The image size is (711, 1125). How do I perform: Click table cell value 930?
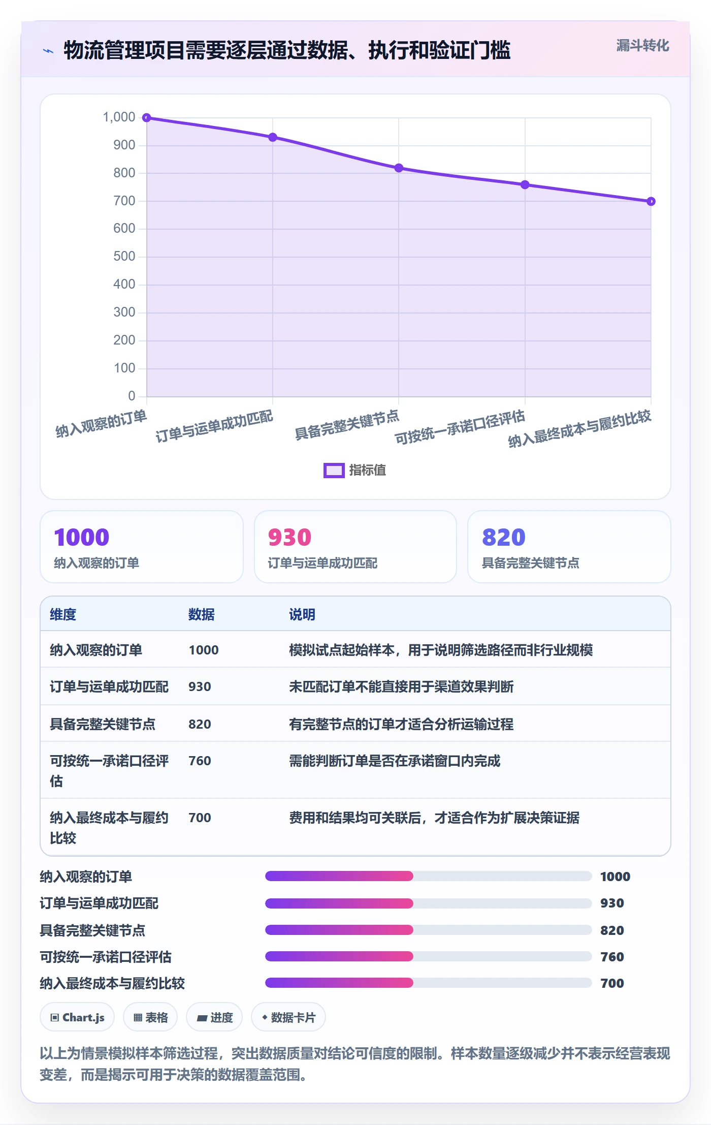click(x=200, y=686)
